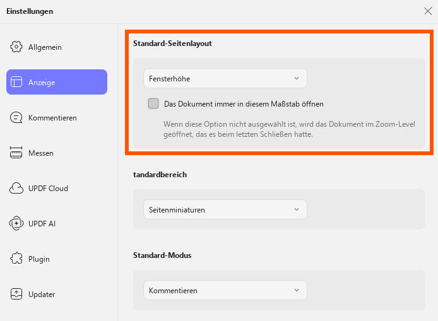This screenshot has width=438, height=321.
Task: Open the Plugin settings page
Action: click(57, 259)
